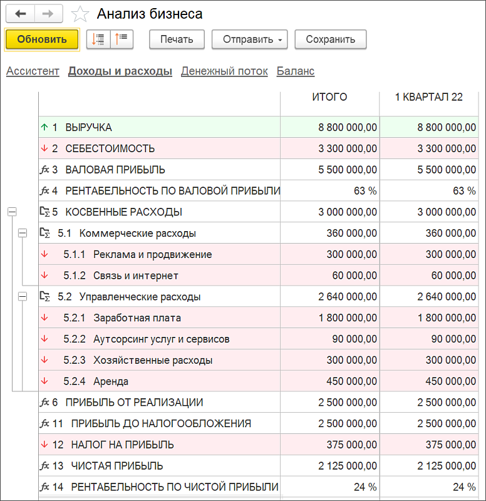Click the green up arrow beside ВЫРУЧКА
This screenshot has height=501, width=486.
click(x=44, y=127)
